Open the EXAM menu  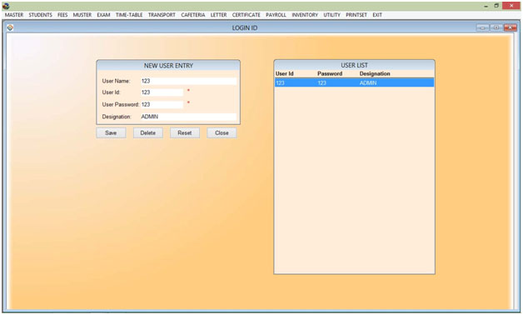(103, 15)
